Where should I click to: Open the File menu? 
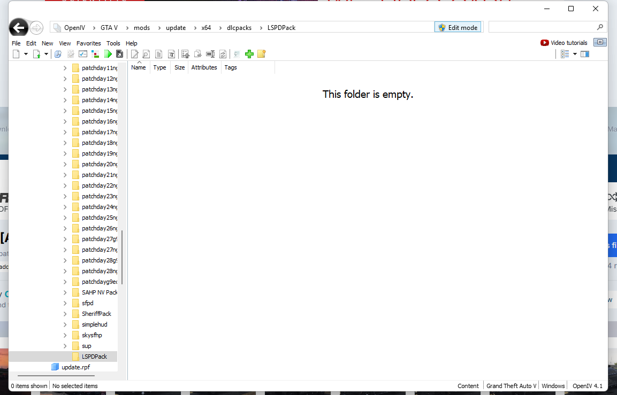coord(16,43)
